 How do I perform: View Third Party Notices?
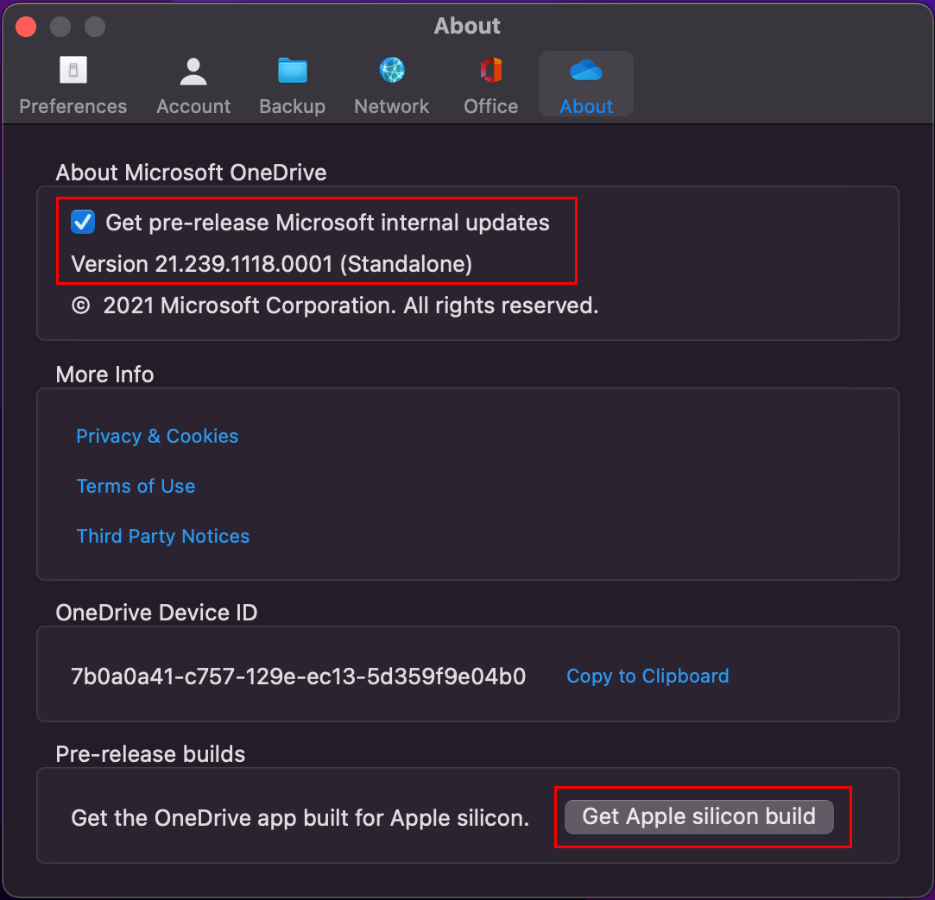click(x=162, y=536)
